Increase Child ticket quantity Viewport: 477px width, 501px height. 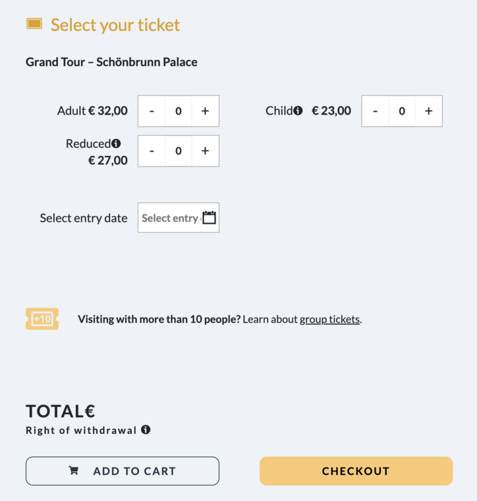tap(428, 111)
